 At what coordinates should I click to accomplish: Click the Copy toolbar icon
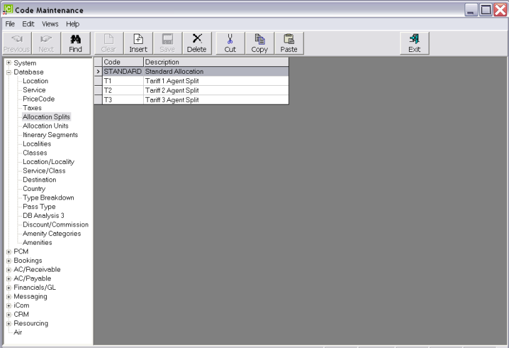pos(260,43)
